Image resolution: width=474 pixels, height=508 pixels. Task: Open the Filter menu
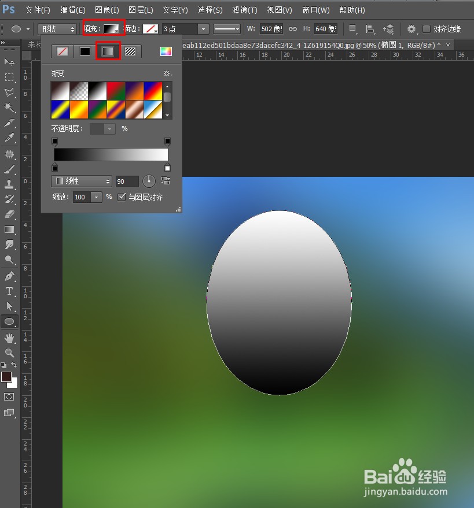pyautogui.click(x=245, y=10)
